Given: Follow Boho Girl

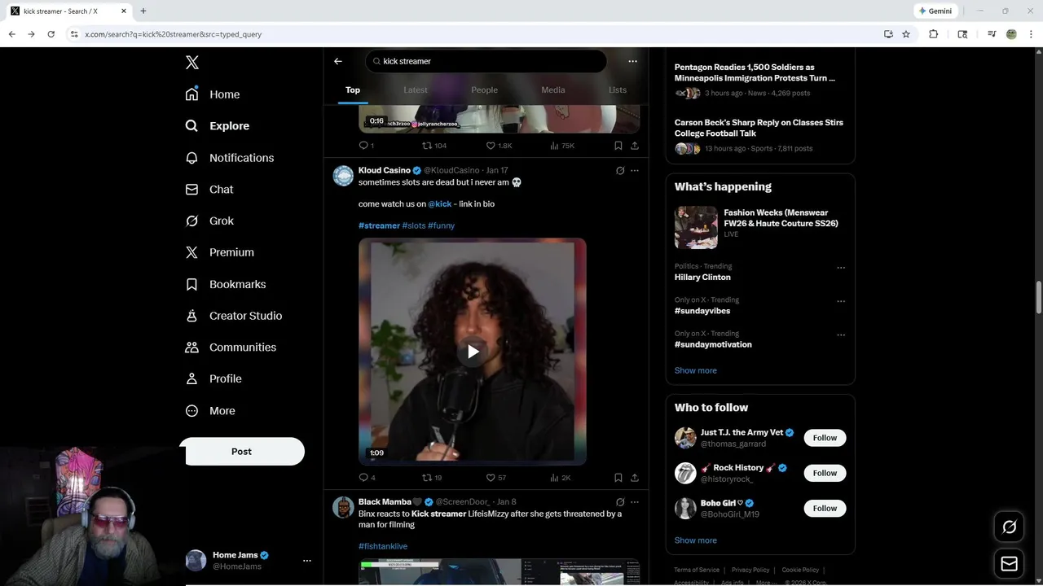Looking at the screenshot, I should 825,508.
